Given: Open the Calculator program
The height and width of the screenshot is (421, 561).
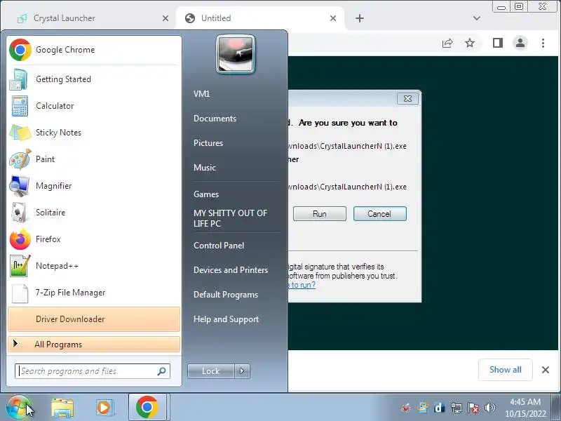Looking at the screenshot, I should click(94, 106).
